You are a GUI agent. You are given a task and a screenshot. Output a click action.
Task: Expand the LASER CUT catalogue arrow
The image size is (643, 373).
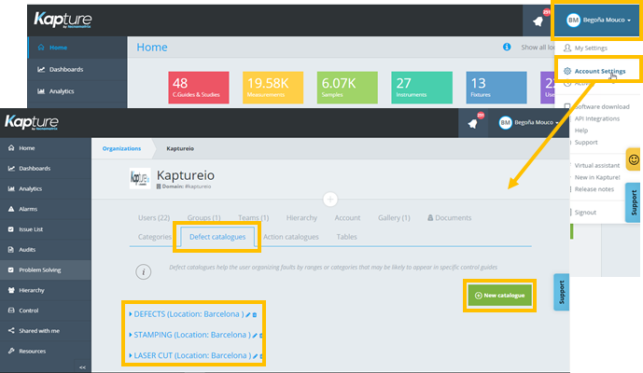pos(131,355)
